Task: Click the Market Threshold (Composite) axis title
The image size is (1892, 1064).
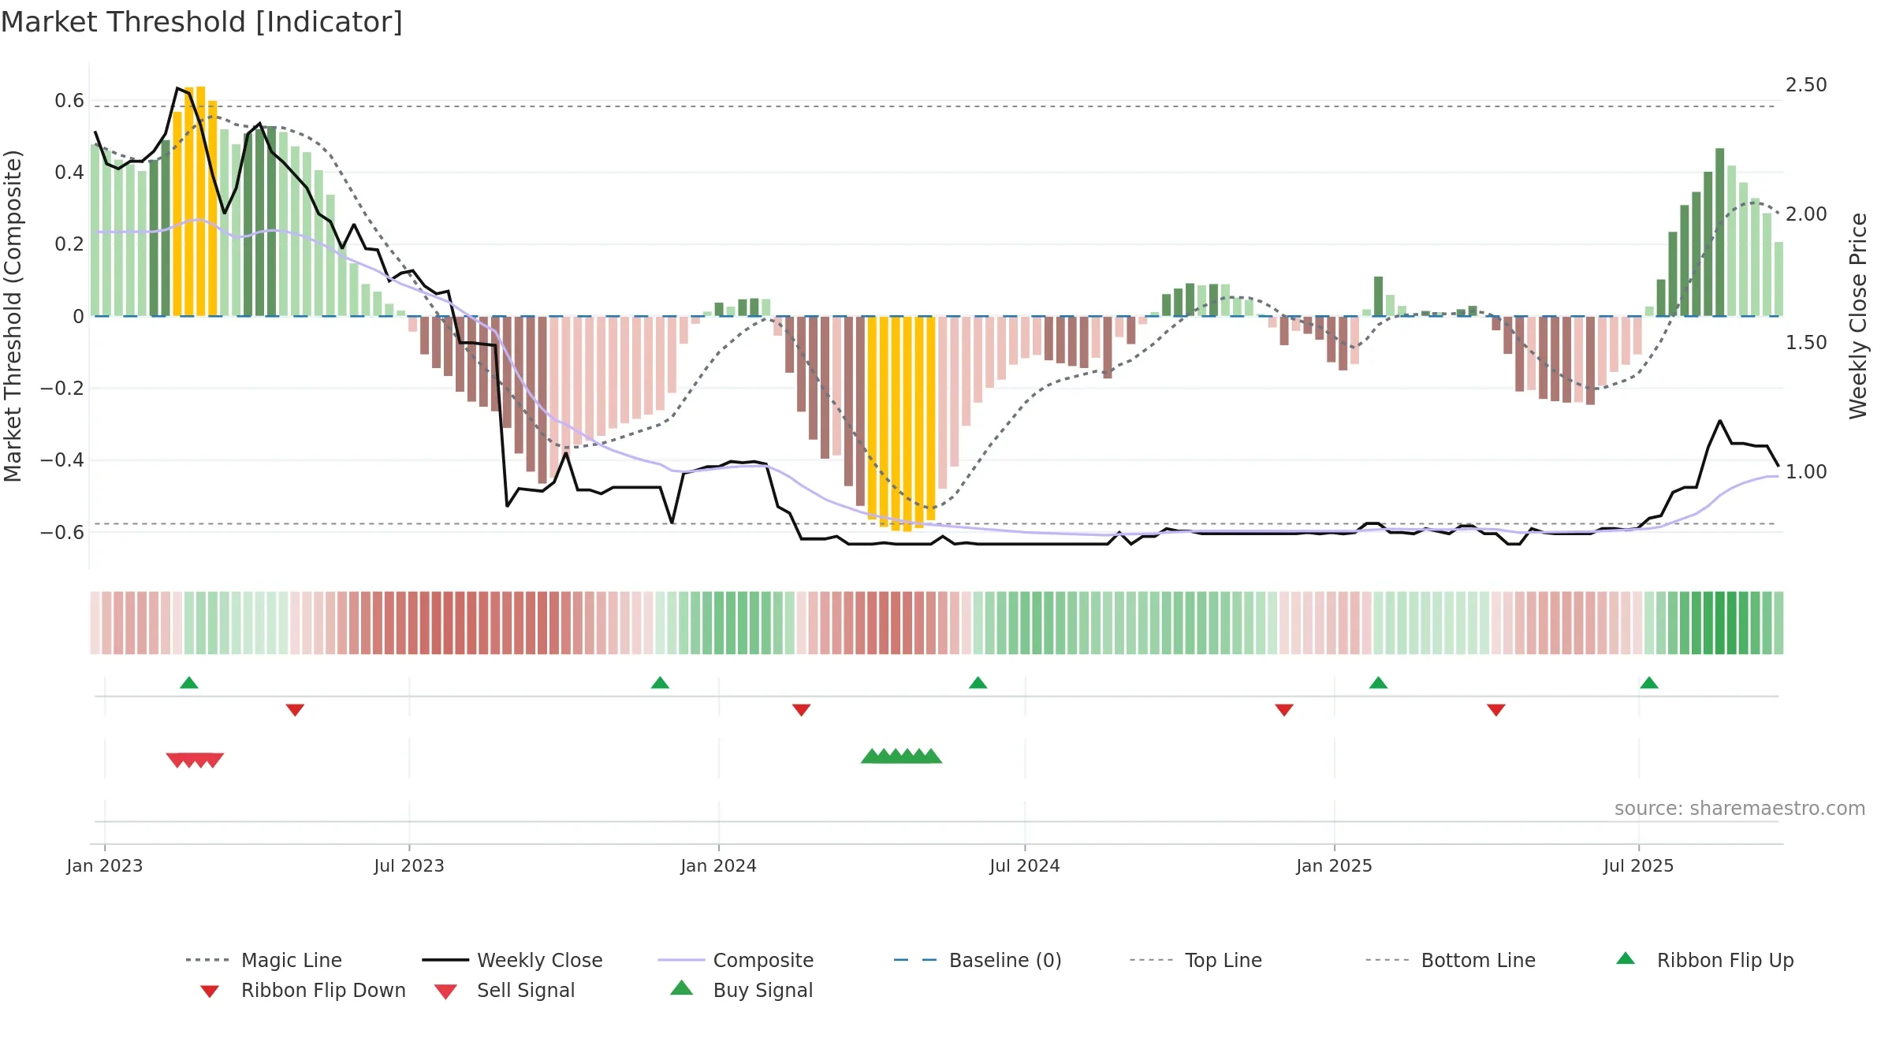Action: click(x=13, y=315)
